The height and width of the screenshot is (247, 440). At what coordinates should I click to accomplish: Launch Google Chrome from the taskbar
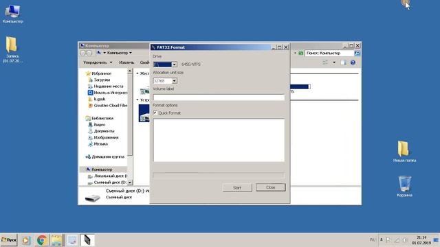click(x=42, y=240)
